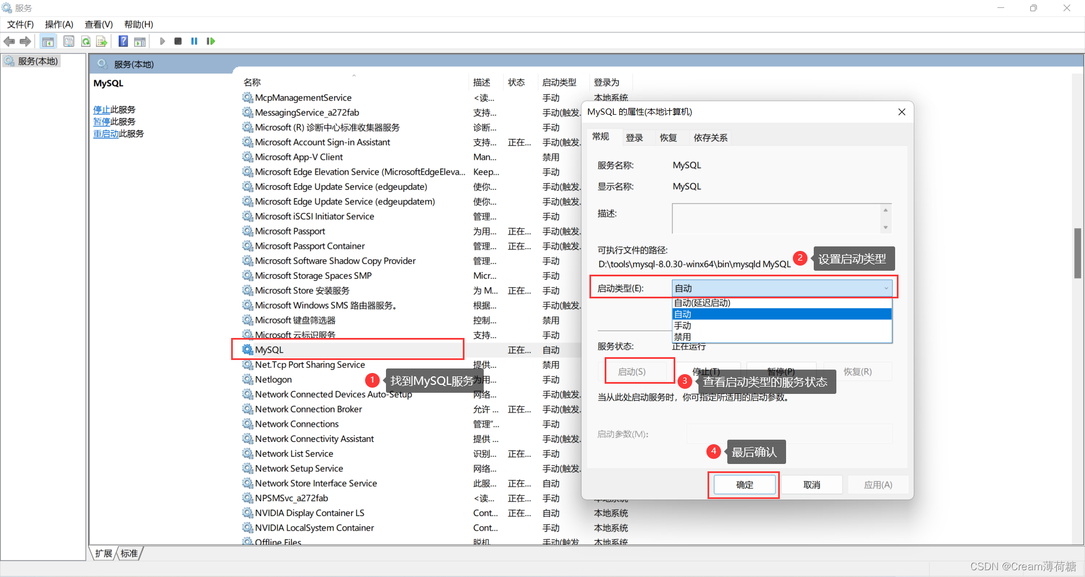The image size is (1085, 577).
Task: Click the Restart Service icon in toolbar
Action: (x=211, y=41)
